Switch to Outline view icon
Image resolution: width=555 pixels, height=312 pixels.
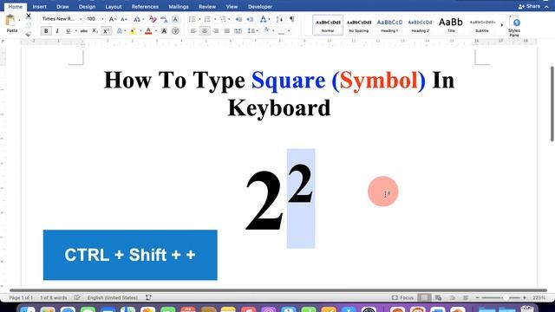click(x=452, y=298)
